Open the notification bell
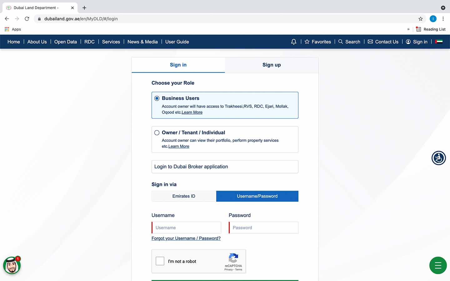 (293, 42)
